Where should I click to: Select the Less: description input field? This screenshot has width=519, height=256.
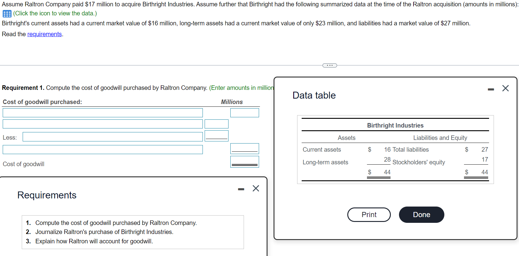tap(113, 137)
